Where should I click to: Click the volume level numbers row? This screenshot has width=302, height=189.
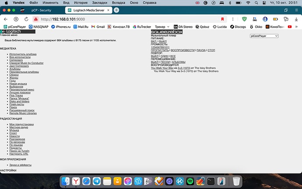point(160,47)
